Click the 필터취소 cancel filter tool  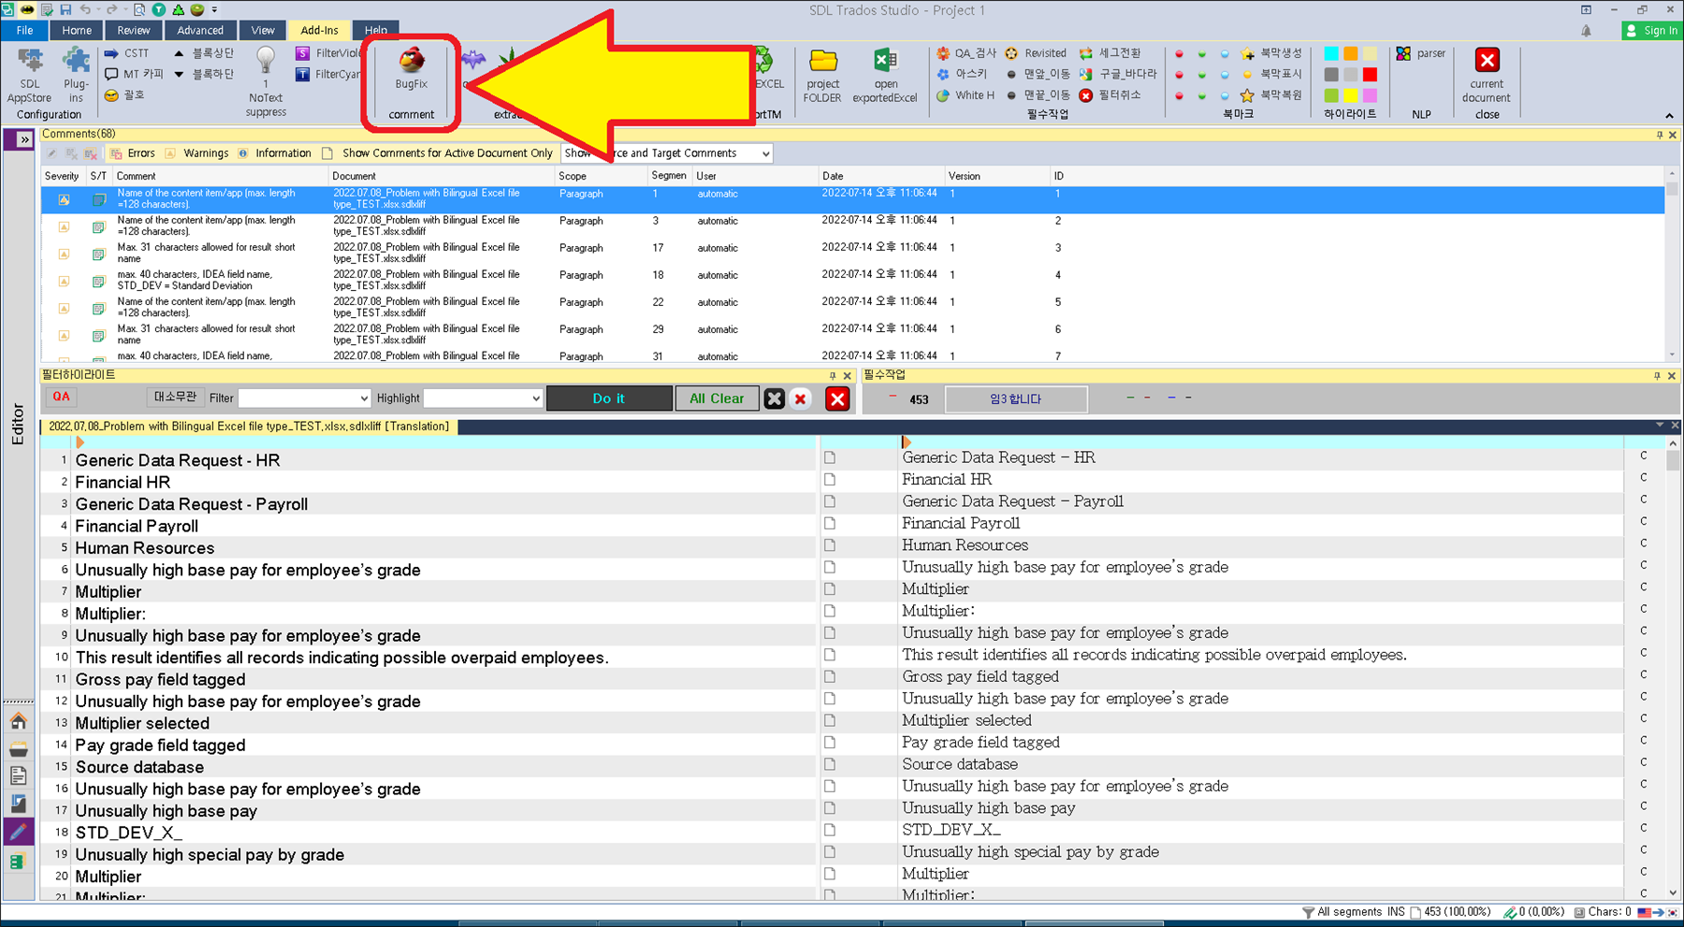point(1111,95)
